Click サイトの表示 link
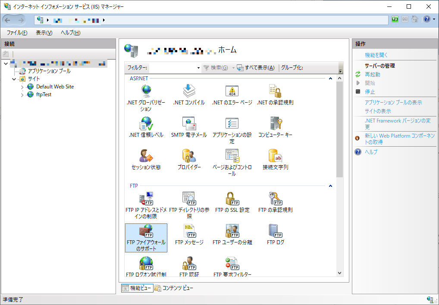Viewport: 439px width, 305px height. tap(378, 111)
